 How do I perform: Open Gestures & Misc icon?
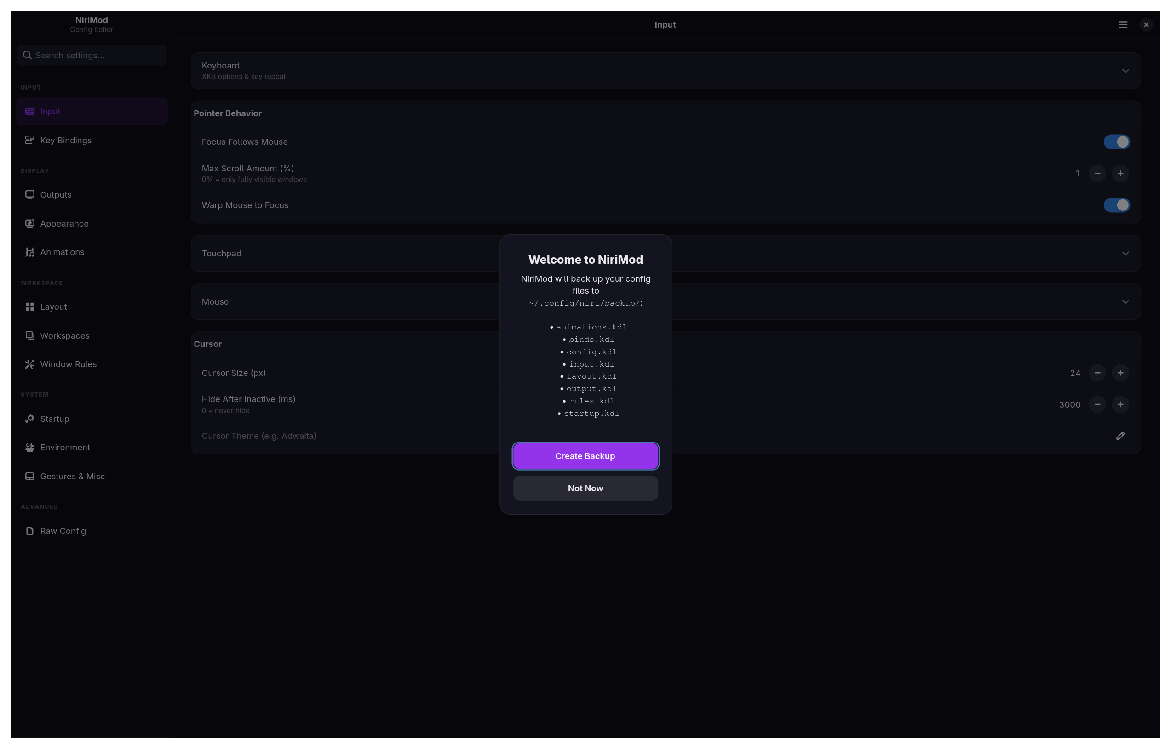click(x=30, y=476)
